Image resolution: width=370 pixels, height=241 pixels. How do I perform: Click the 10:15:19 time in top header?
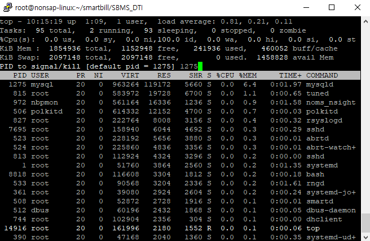pyautogui.click(x=45, y=21)
